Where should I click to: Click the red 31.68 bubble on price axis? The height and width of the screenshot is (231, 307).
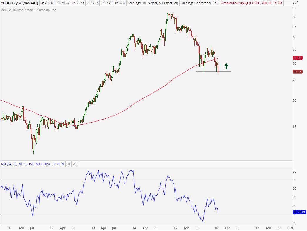point(297,58)
